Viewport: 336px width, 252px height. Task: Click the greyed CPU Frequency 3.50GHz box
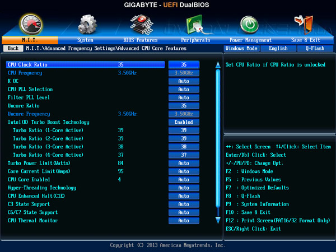(184, 73)
